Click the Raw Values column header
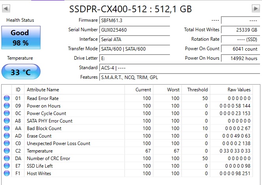The image size is (262, 185). [232, 90]
